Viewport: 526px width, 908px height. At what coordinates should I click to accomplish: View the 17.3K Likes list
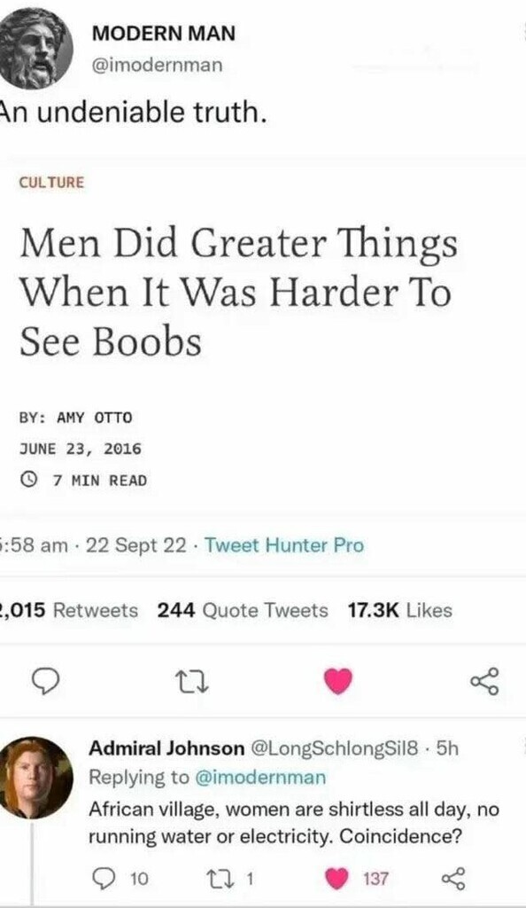point(399,610)
